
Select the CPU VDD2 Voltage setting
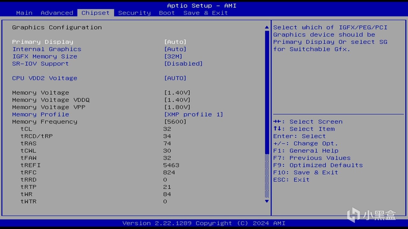pyautogui.click(x=45, y=78)
